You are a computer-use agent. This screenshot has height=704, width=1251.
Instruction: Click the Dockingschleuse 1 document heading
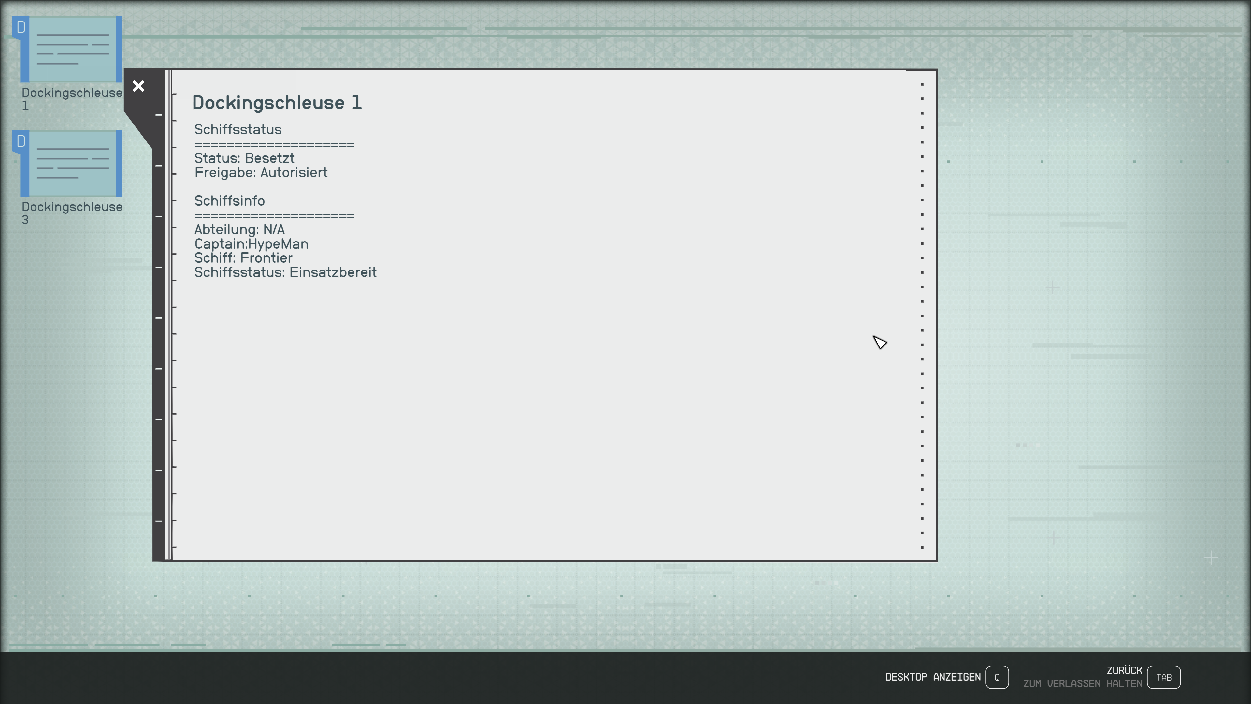pos(277,103)
